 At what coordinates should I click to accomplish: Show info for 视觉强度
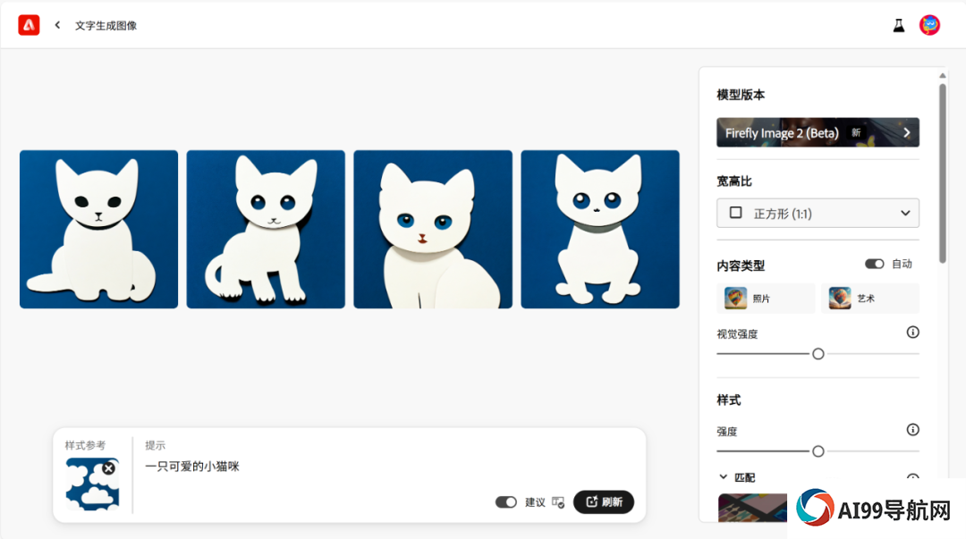click(x=913, y=333)
